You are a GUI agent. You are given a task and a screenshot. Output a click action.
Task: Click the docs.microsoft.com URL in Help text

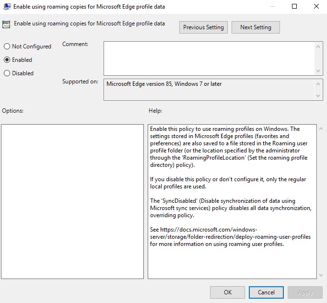[x=230, y=233]
